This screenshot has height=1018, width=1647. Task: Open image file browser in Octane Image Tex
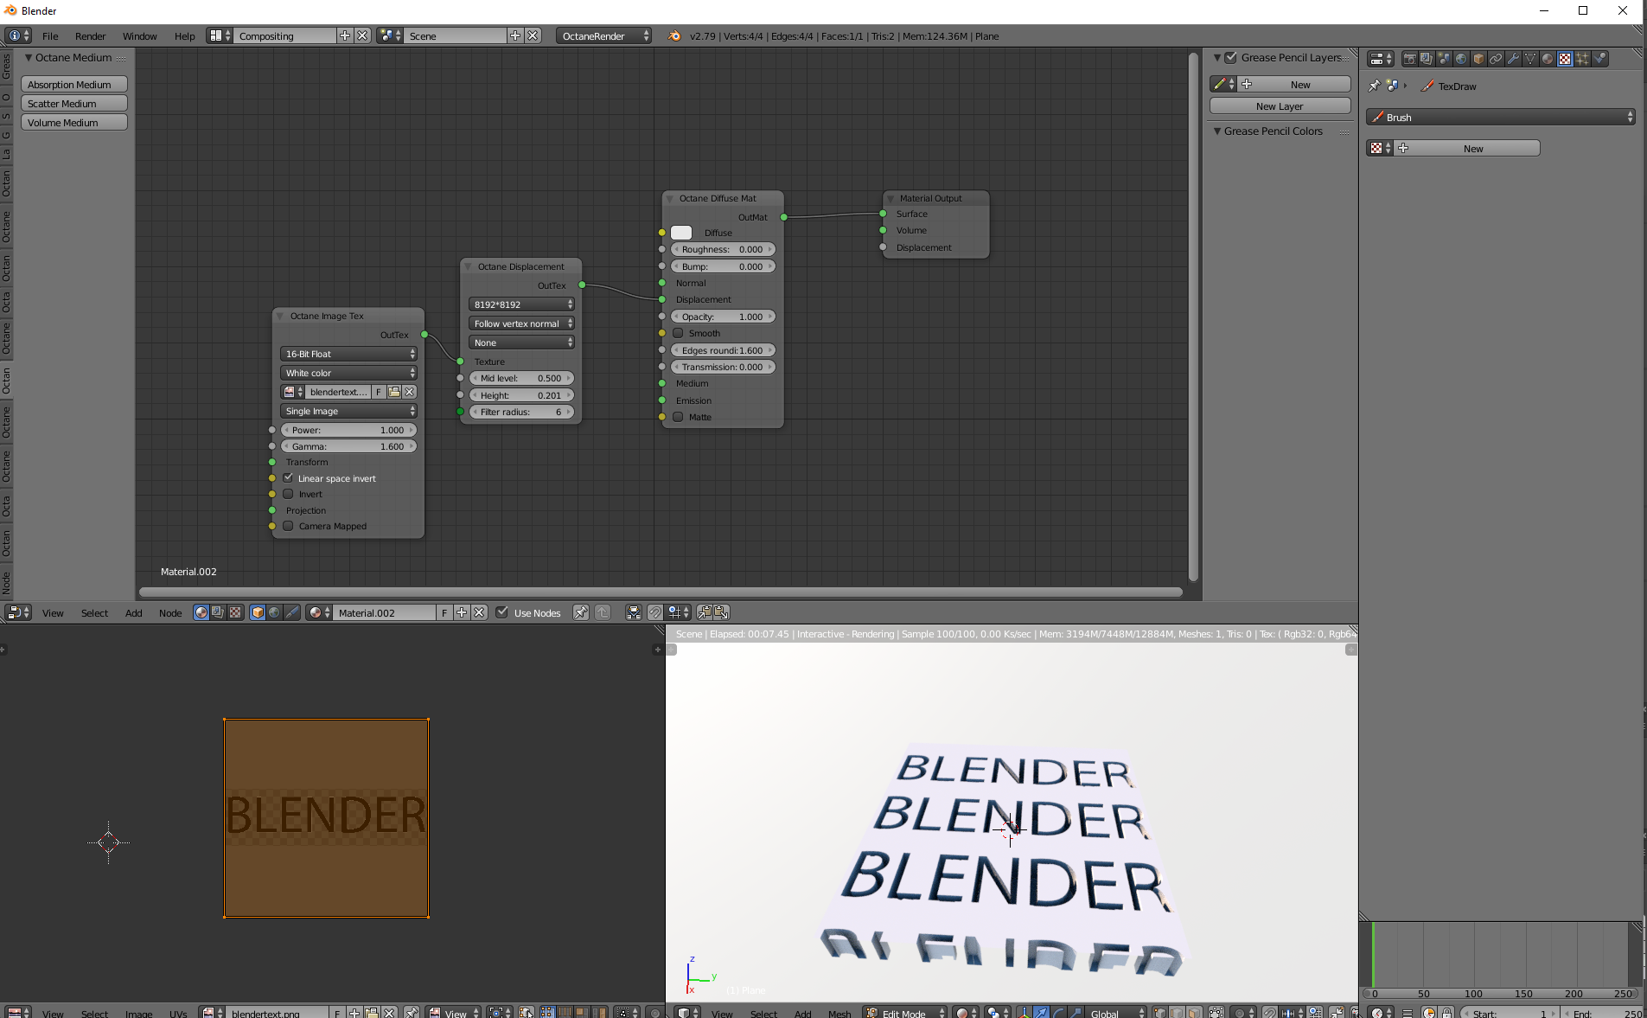point(394,392)
